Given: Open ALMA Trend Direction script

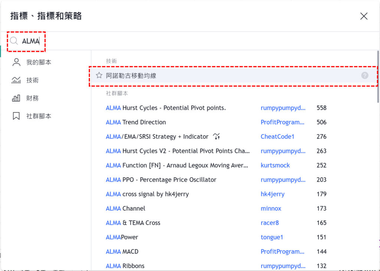Looking at the screenshot, I should pyautogui.click(x=136, y=122).
